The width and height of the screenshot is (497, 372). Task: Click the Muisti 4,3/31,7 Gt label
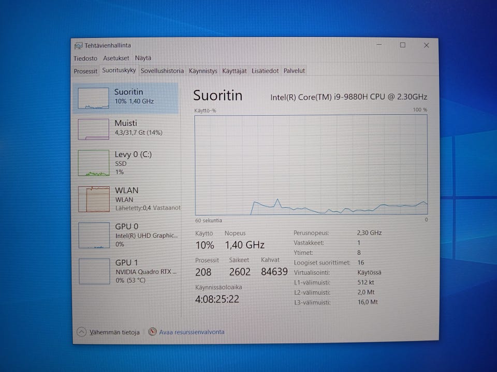(139, 128)
